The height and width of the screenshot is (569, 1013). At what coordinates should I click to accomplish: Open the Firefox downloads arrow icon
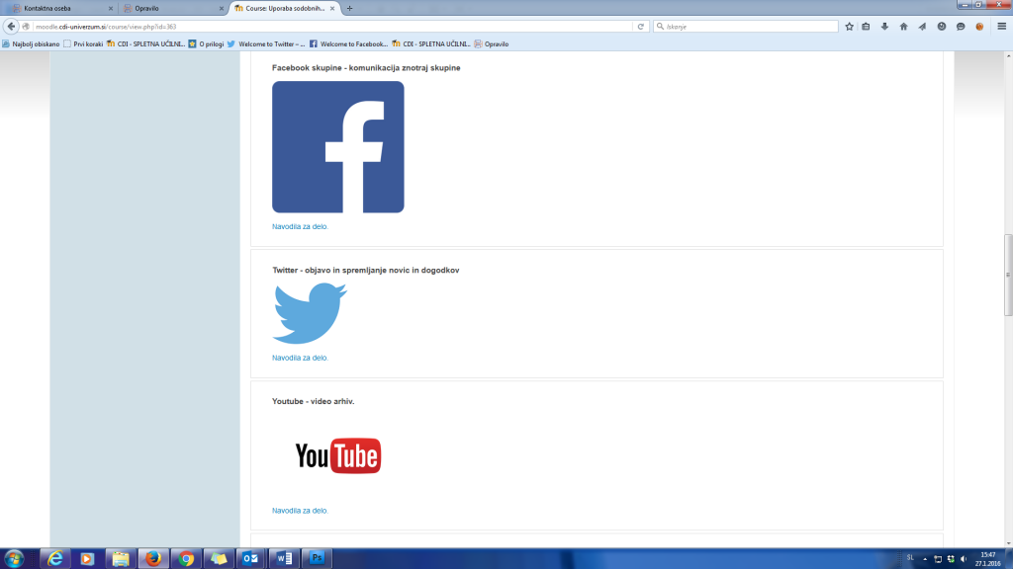884,27
